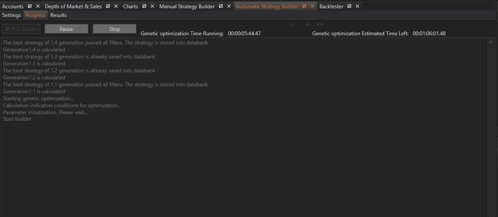Show the Results sub-tab
Viewport: 498px width, 217px height.
point(59,15)
